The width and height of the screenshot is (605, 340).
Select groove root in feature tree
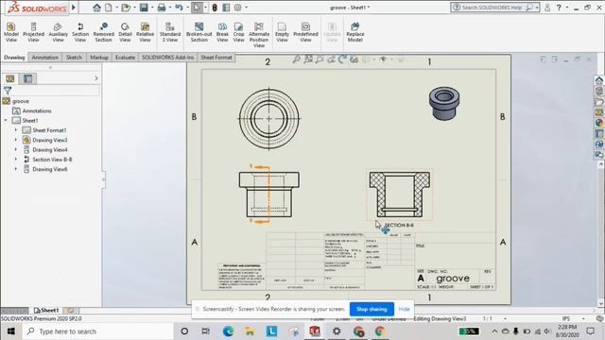point(21,101)
